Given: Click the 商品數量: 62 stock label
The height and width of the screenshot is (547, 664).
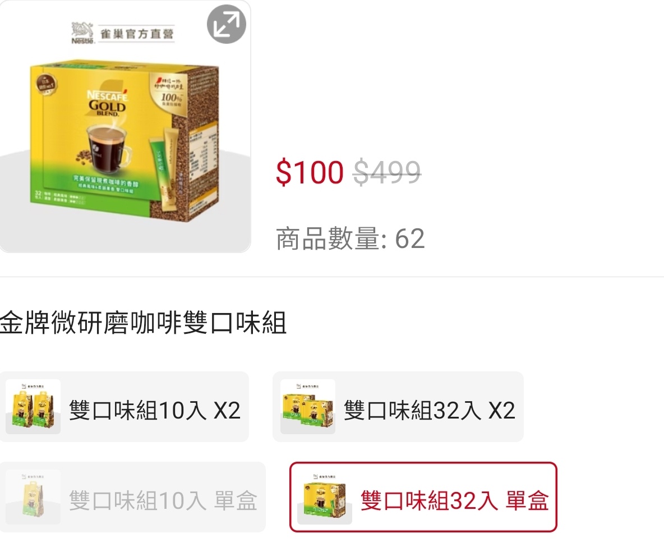Looking at the screenshot, I should coord(350,238).
